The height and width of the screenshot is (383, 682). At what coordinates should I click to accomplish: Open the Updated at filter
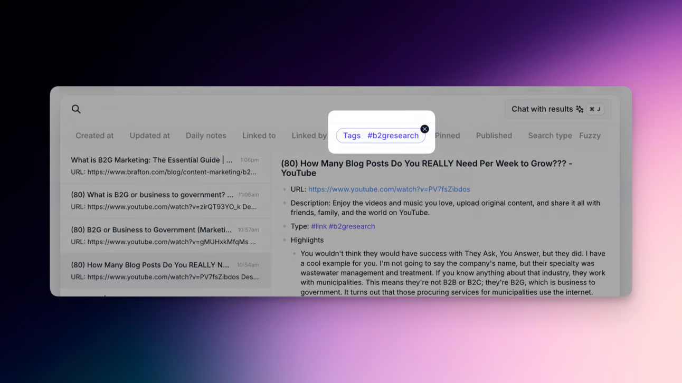(149, 135)
